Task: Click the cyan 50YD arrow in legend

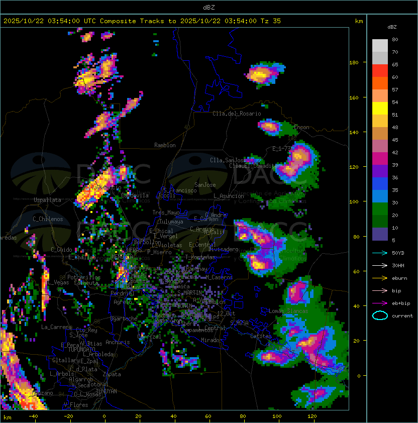Action: [380, 253]
